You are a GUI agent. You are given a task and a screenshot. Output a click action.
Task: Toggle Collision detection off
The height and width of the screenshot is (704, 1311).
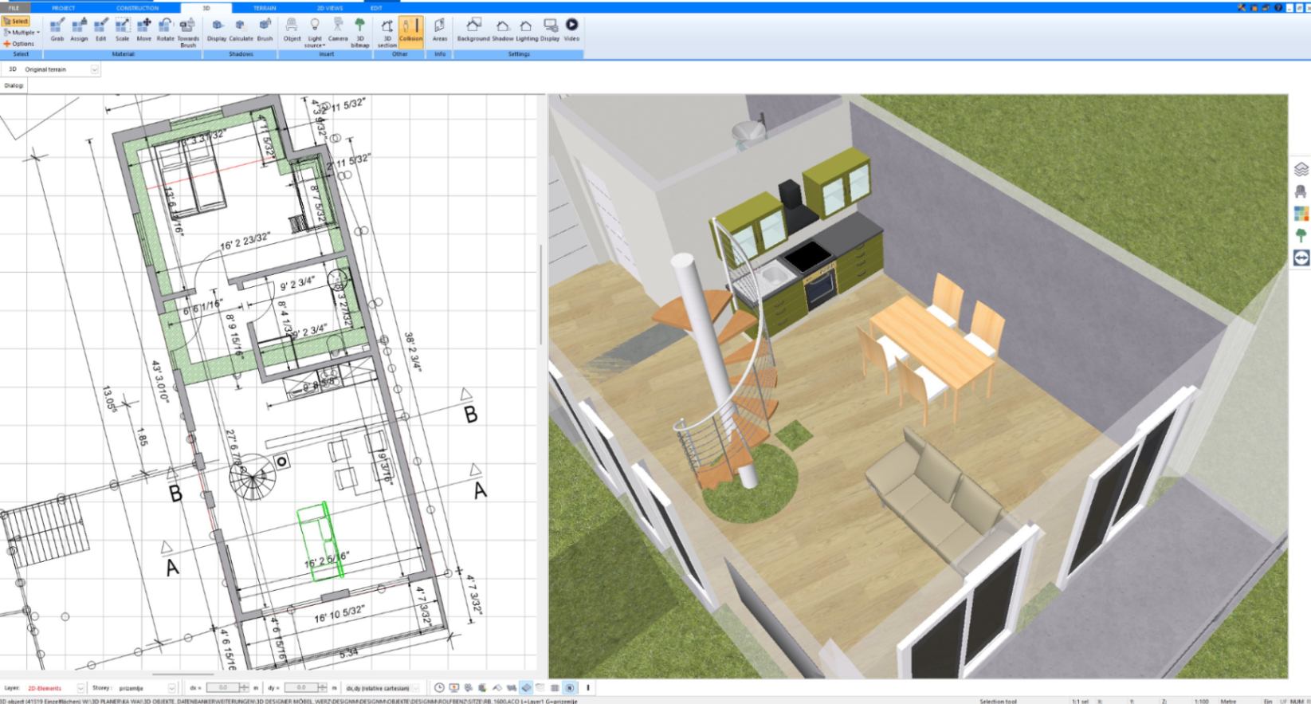tap(410, 32)
